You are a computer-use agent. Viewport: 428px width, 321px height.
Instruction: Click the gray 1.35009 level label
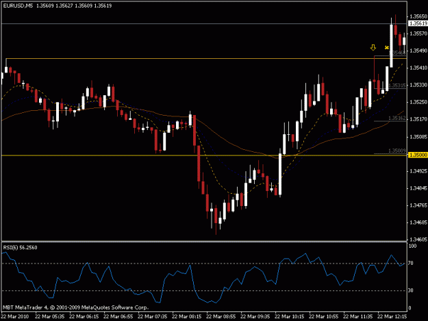pyautogui.click(x=397, y=151)
